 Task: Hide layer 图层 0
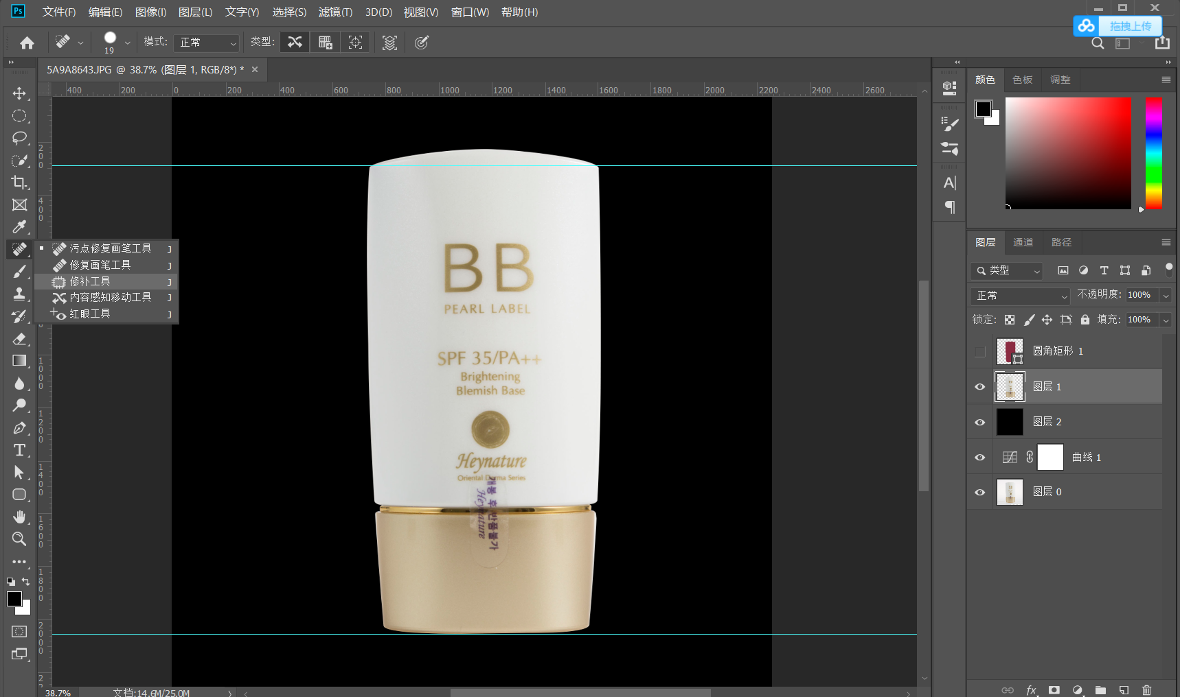(x=980, y=492)
